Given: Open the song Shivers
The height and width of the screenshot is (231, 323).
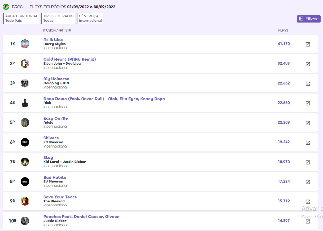Looking at the screenshot, I should coord(51,138).
